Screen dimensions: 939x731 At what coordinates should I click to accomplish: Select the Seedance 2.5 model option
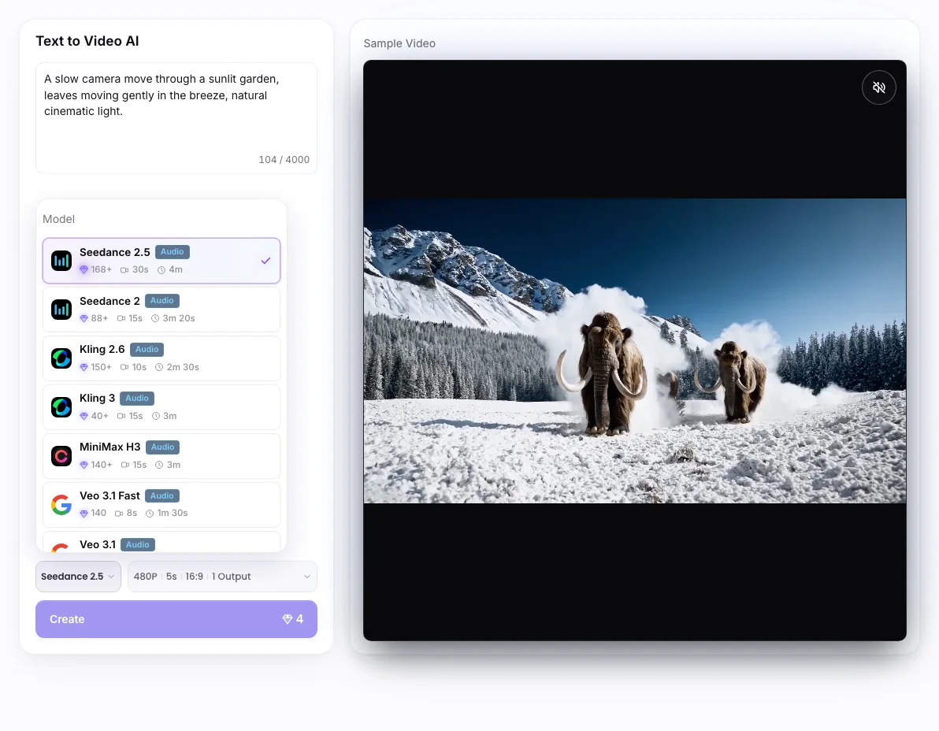coord(161,261)
